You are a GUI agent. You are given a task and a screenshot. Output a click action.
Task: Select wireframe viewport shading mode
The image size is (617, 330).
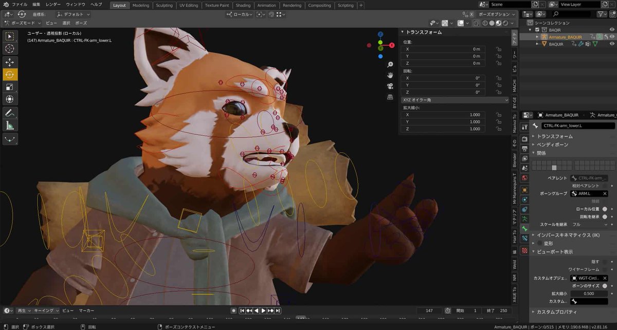[485, 23]
